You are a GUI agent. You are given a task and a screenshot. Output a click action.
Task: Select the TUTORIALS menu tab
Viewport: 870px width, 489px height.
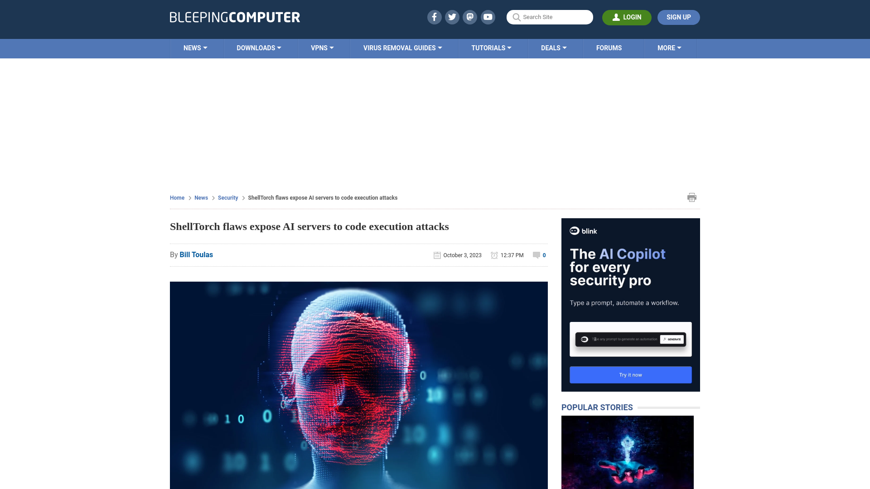point(491,48)
